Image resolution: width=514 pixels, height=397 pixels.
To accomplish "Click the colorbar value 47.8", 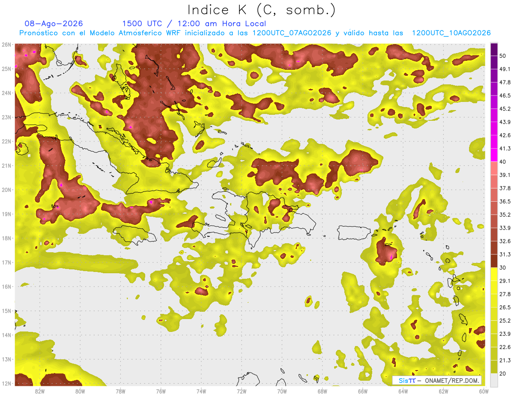I will [505, 82].
